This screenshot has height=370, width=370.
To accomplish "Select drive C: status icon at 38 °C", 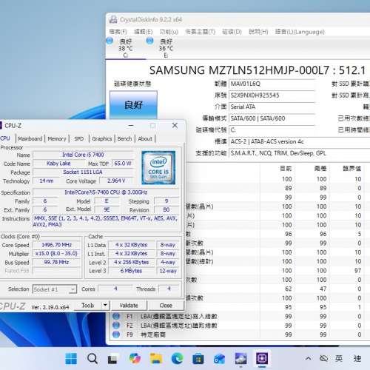I will [110, 41].
